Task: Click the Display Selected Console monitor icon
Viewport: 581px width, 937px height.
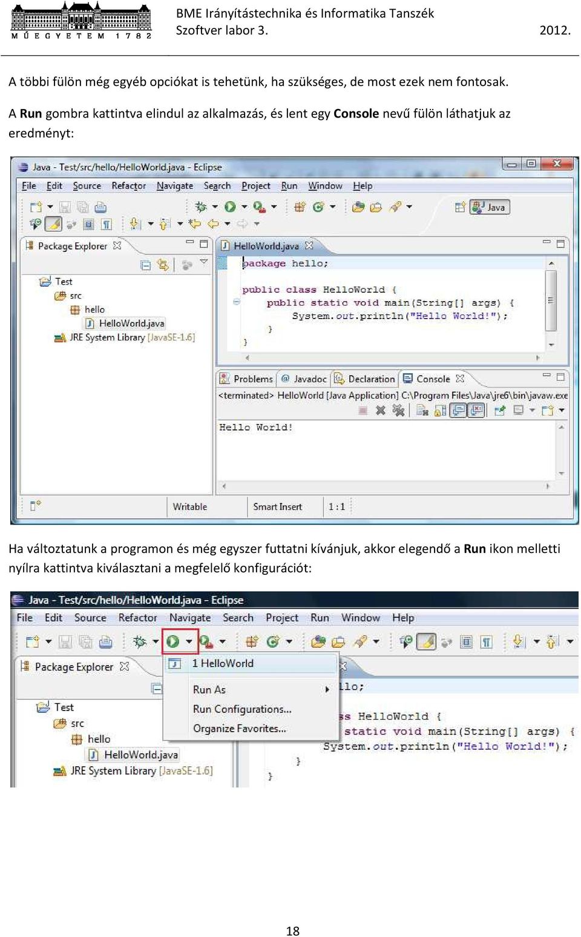Action: (x=518, y=411)
